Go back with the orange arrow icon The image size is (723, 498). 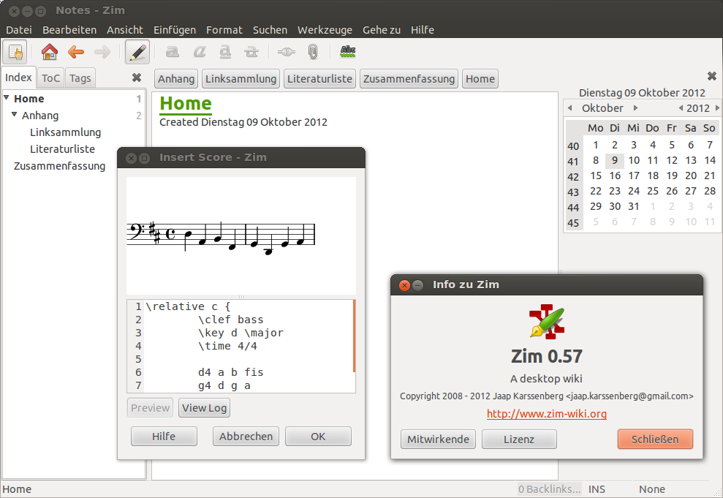[76, 52]
